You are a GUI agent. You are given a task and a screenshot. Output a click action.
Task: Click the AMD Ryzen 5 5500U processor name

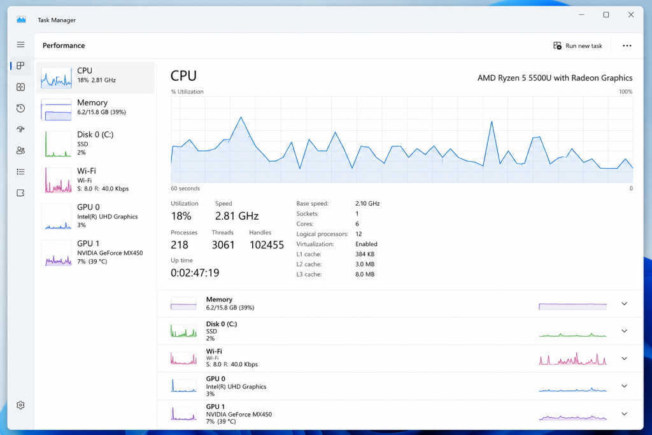point(555,78)
